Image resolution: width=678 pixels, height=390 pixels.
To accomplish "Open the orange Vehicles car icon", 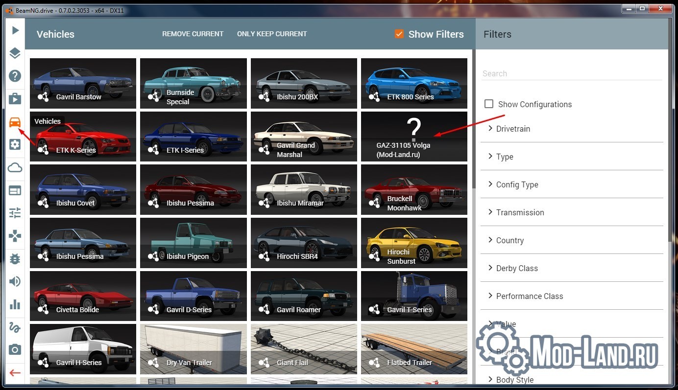I will click(x=15, y=122).
